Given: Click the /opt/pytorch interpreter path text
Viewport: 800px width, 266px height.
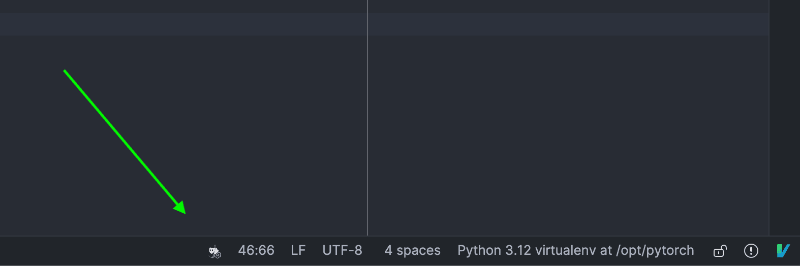Looking at the screenshot, I should (x=655, y=251).
